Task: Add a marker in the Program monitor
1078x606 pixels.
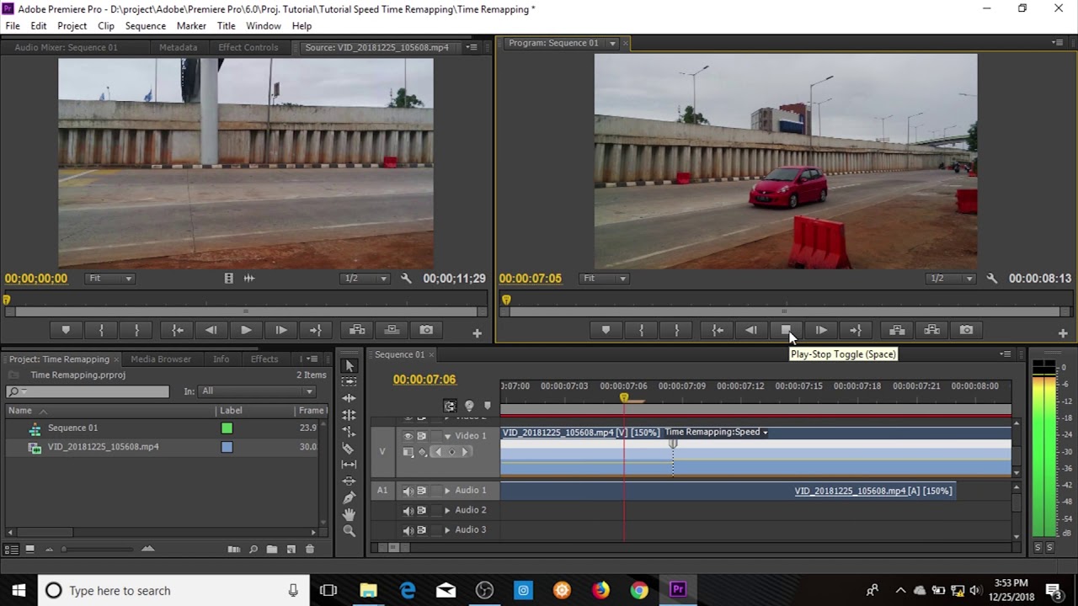Action: (x=606, y=330)
